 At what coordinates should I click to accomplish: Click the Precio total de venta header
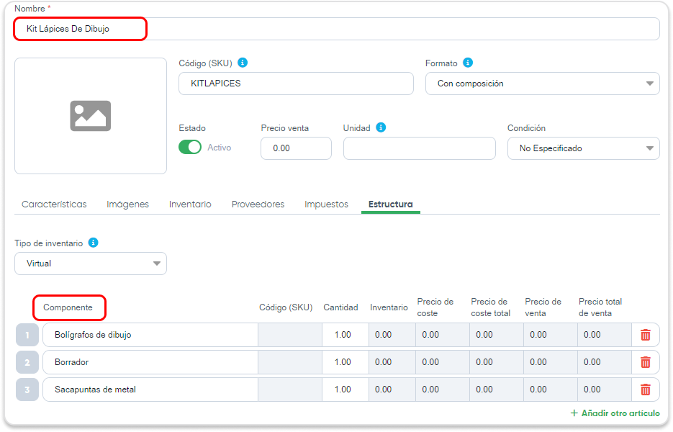(x=600, y=307)
